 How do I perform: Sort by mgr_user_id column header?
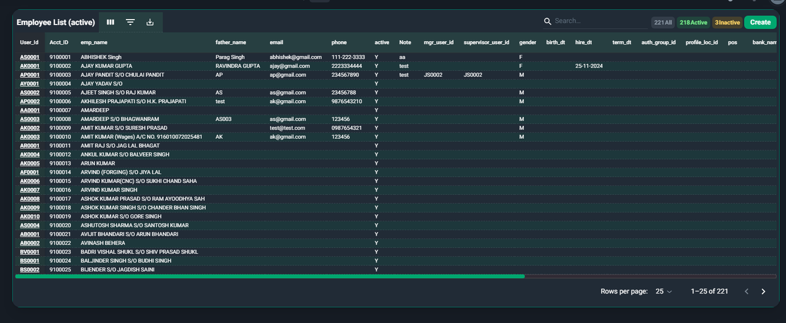(x=438, y=42)
